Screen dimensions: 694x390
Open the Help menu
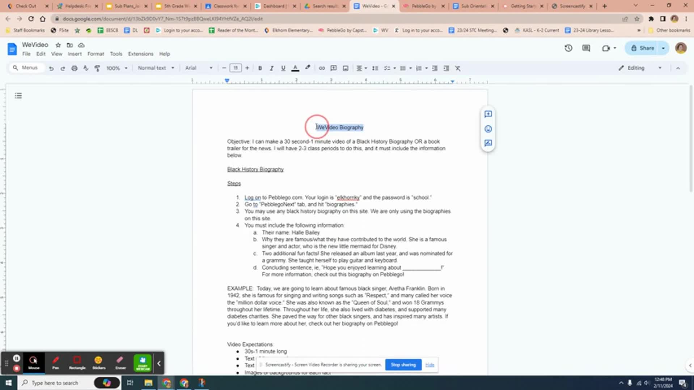tap(165, 54)
